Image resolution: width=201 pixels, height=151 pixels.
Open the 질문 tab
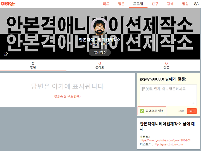(121, 4)
